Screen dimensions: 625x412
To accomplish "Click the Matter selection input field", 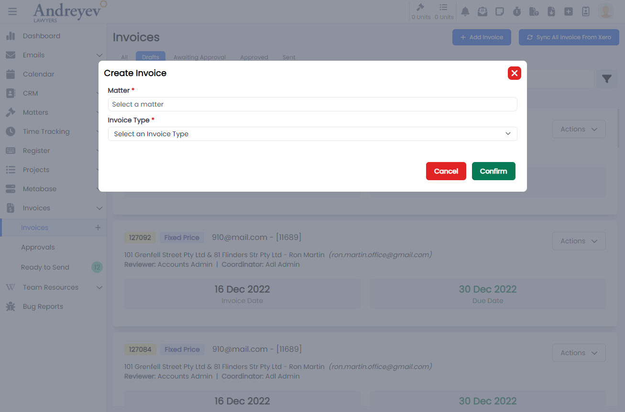I will click(312, 104).
